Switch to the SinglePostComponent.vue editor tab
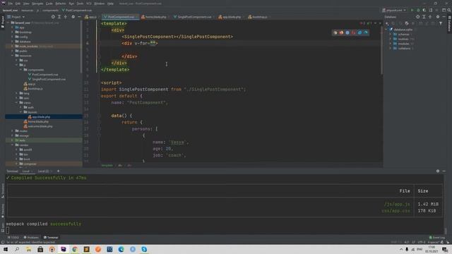Image resolution: width=452 pixels, height=254 pixels. pos(194,17)
